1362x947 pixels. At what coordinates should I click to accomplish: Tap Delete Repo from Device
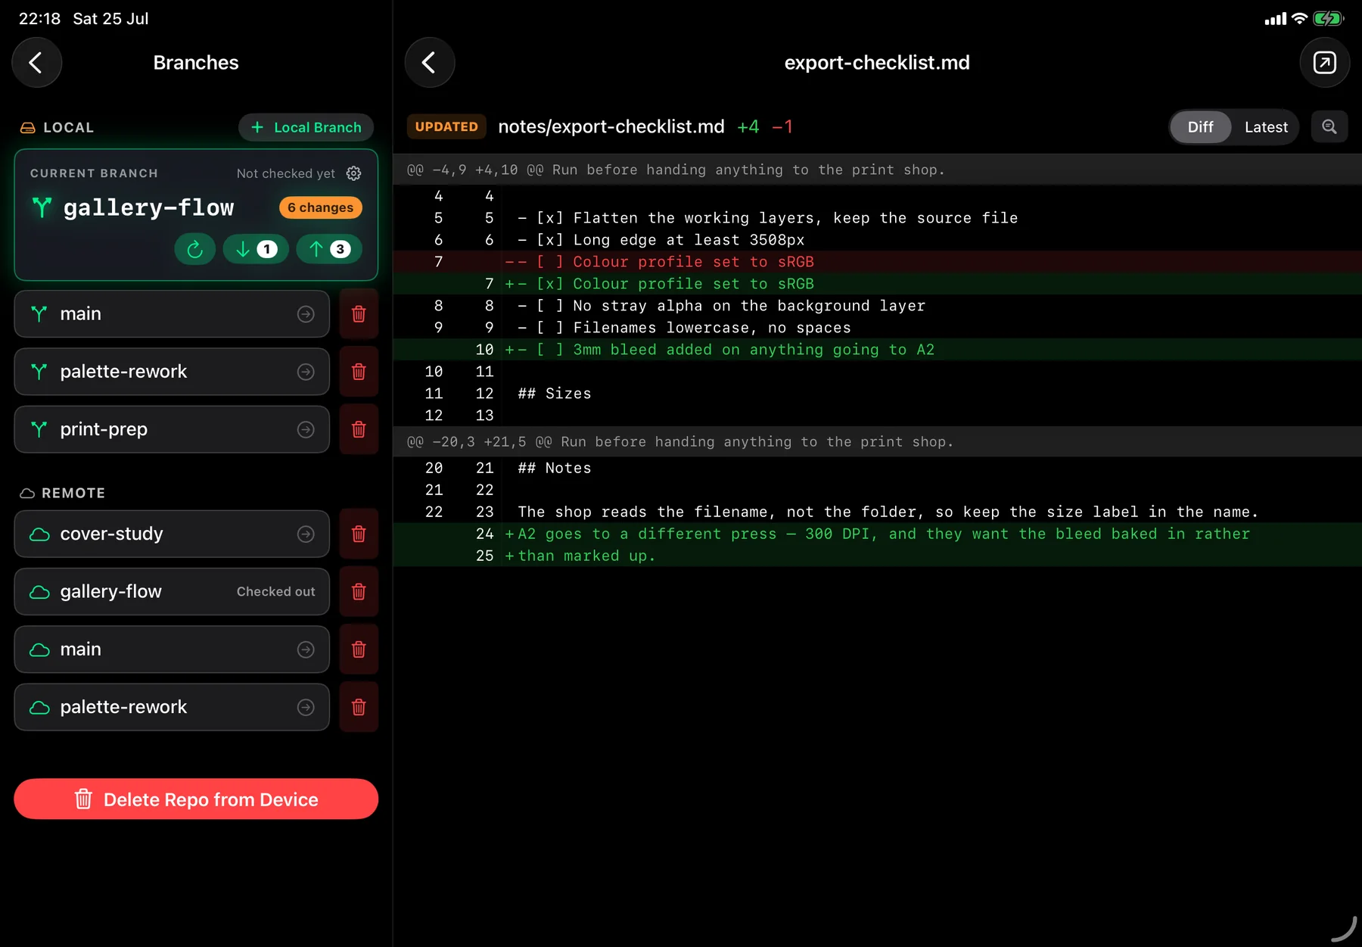tap(196, 799)
